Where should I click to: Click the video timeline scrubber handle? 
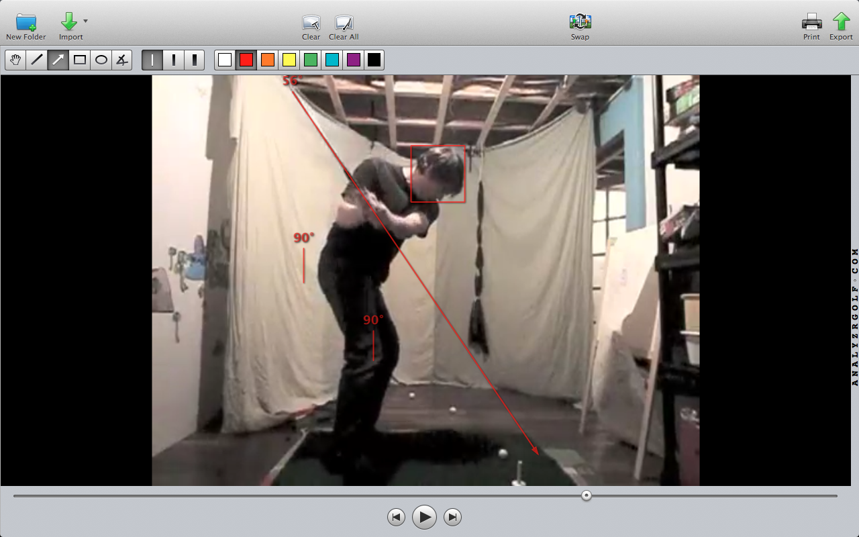coord(587,495)
